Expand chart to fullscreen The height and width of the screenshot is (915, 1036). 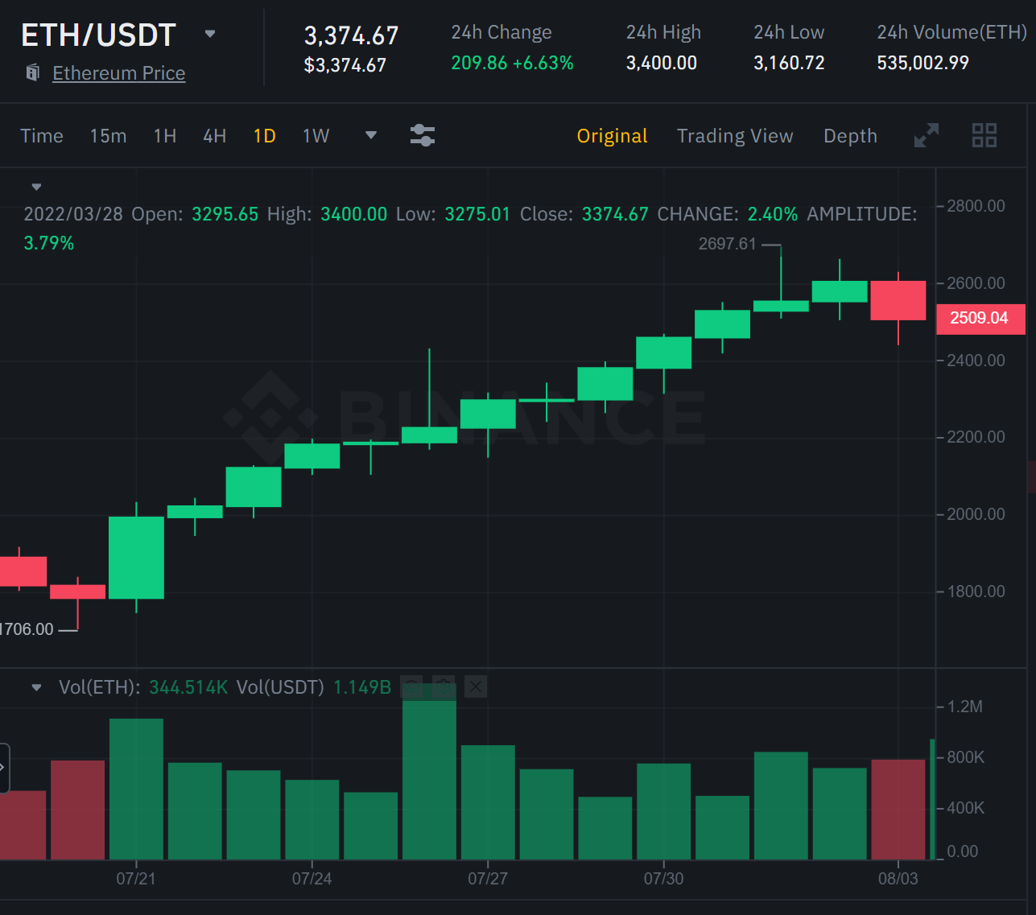point(927,135)
